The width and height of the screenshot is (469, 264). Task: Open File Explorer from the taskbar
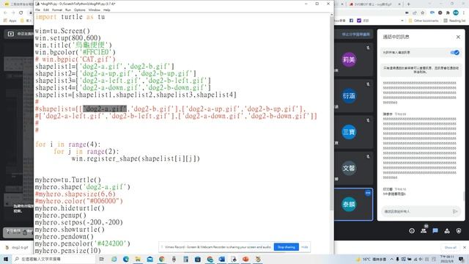click(138, 259)
